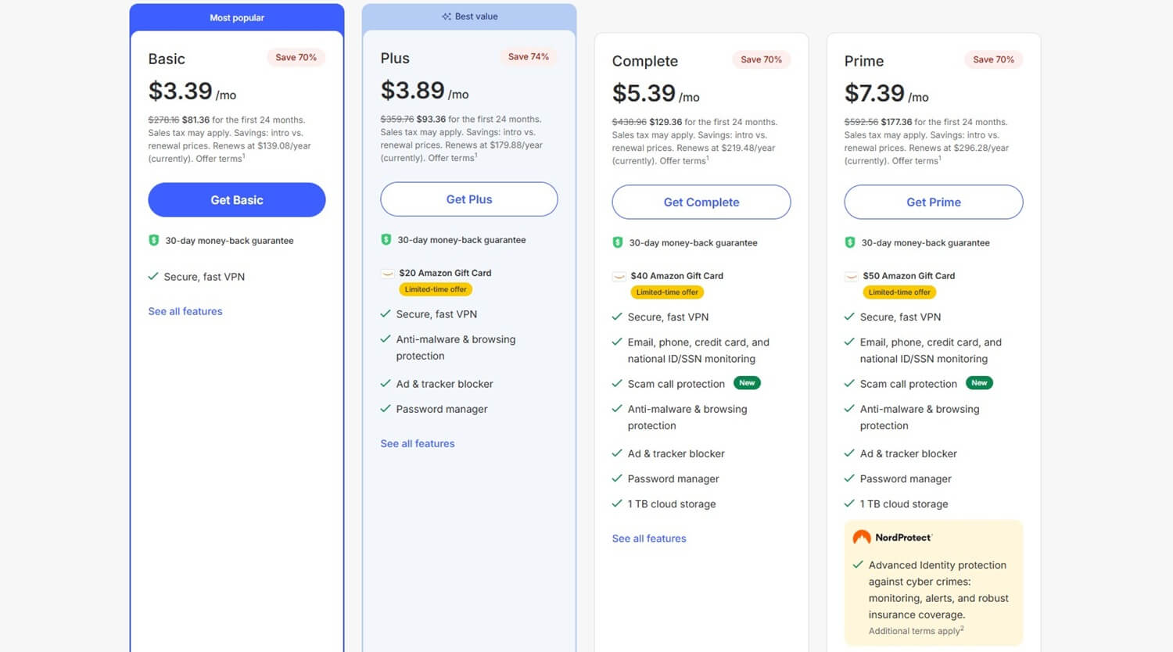Click the checkmark beside Secure, fast VPN on Basic
This screenshot has width=1173, height=652.
[154, 276]
